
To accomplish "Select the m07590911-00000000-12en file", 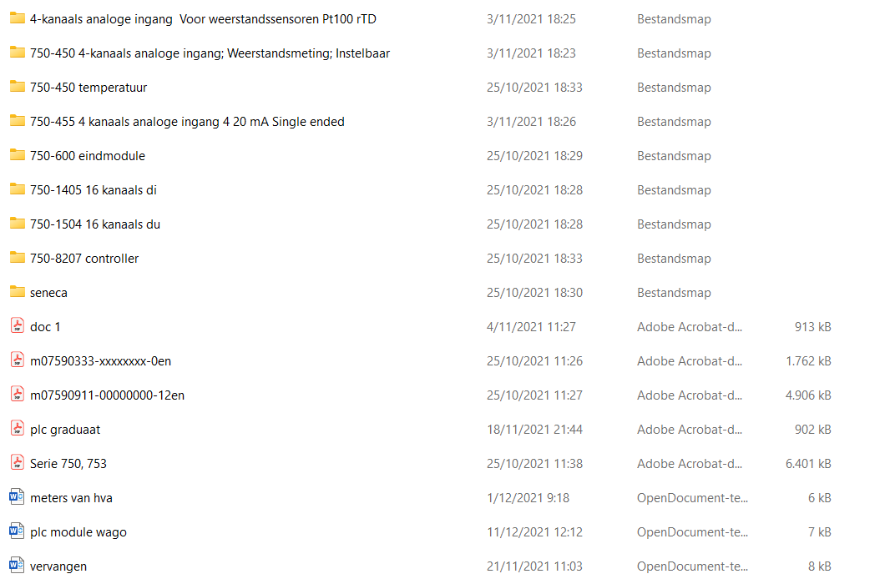I will 108,395.
